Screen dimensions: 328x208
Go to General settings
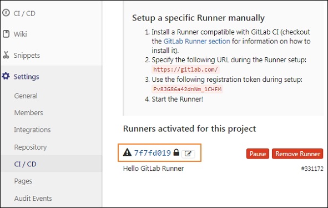pos(26,96)
